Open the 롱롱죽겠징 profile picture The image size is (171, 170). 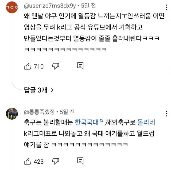click(12, 114)
